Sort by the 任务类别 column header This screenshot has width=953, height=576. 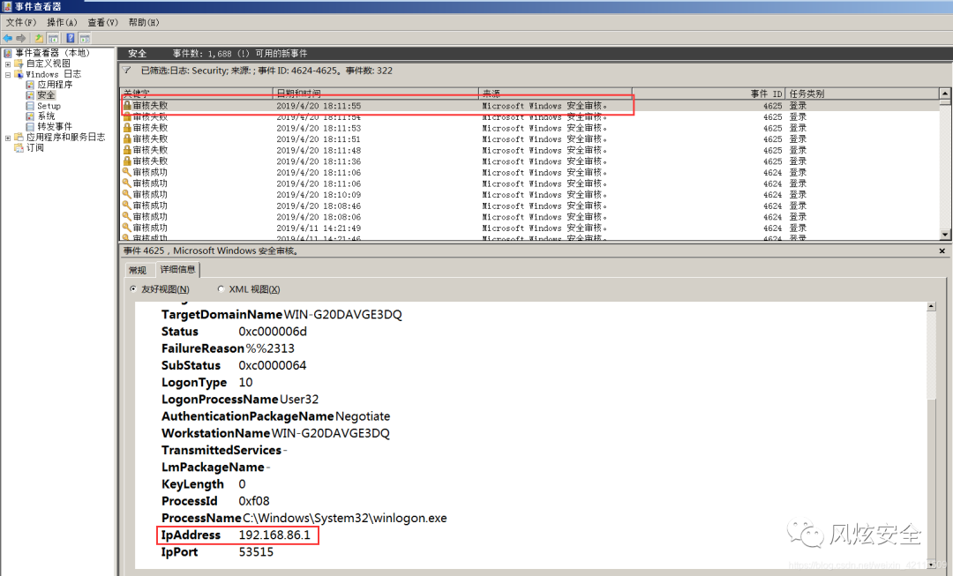point(862,94)
